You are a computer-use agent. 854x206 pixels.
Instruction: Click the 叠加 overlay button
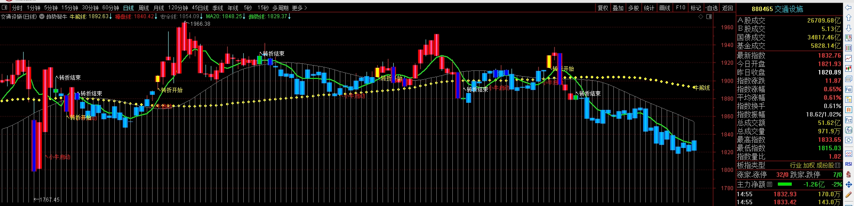click(x=618, y=8)
